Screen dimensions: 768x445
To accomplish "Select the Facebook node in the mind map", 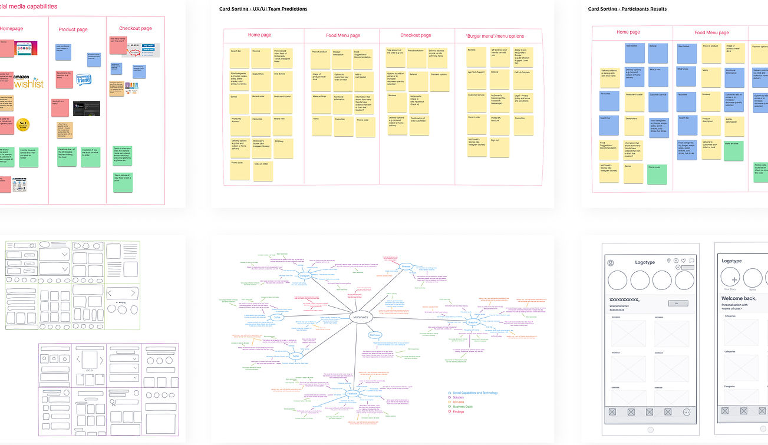I will coord(352,393).
